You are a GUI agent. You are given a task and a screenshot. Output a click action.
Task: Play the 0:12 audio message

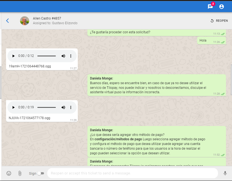[x=13, y=56]
